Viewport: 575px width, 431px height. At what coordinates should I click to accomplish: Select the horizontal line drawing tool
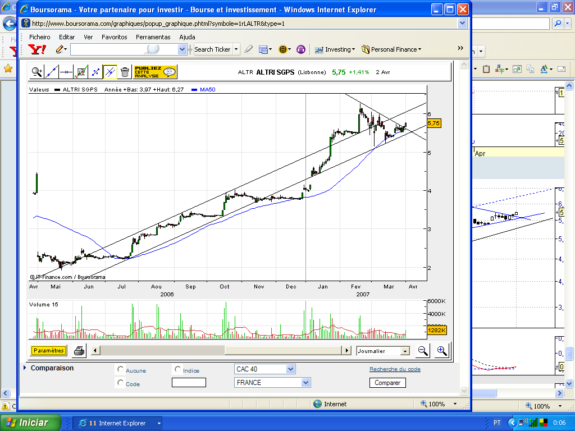pyautogui.click(x=66, y=72)
